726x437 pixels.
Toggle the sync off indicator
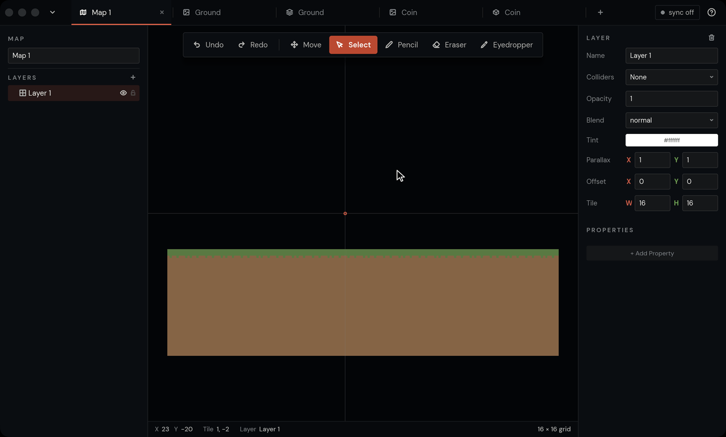tap(677, 12)
